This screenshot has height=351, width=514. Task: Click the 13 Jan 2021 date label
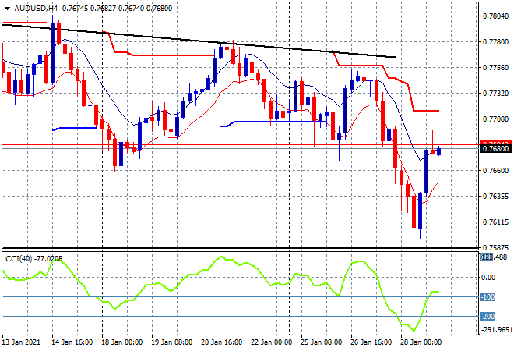point(21,342)
